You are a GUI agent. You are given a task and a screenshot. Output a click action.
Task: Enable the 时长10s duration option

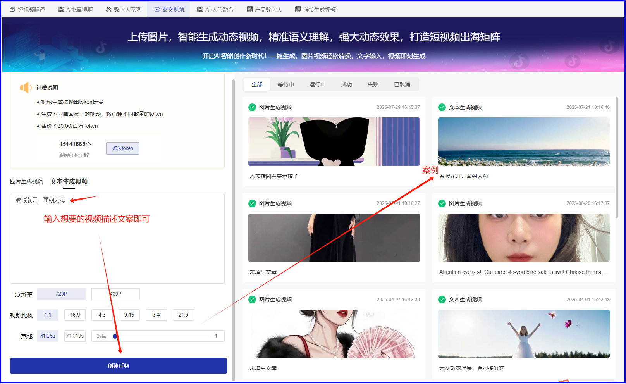point(75,336)
